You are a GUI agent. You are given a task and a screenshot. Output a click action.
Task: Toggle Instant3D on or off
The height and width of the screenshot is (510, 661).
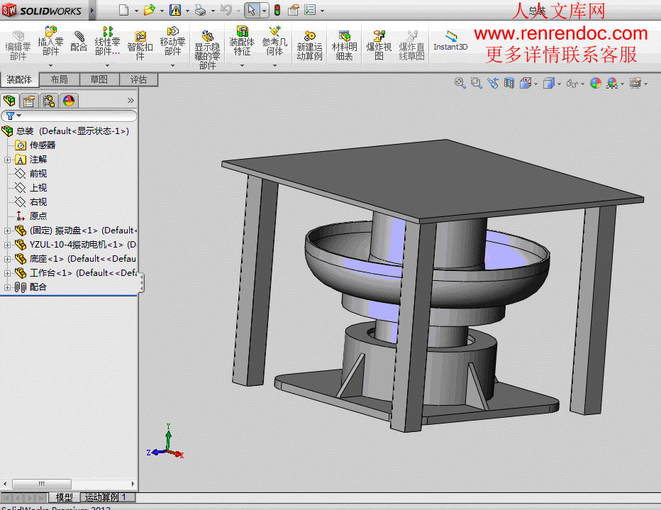pyautogui.click(x=450, y=41)
